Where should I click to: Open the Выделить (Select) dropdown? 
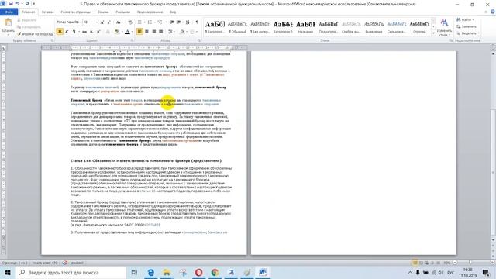pyautogui.click(x=468, y=33)
